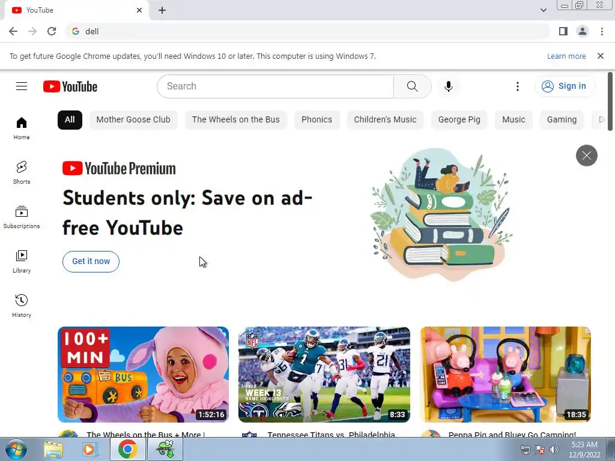
Task: Open Library in the sidebar
Action: (22, 262)
